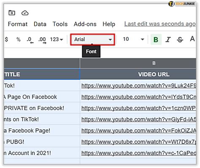200x168 pixels.
Task: Increase decimal places button
Action: coord(42,40)
